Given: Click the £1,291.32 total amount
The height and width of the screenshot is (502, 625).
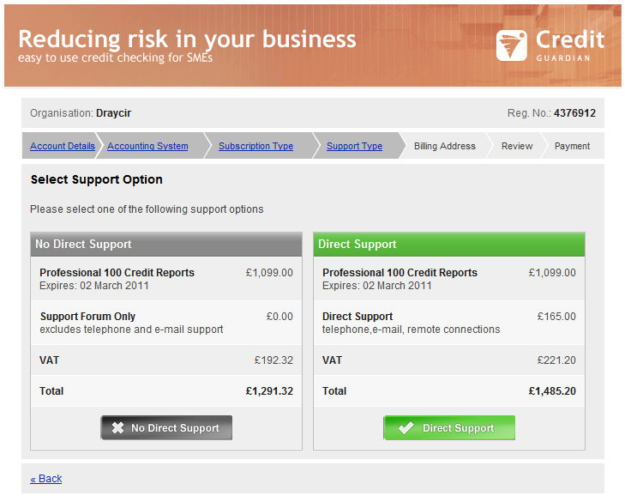Looking at the screenshot, I should coord(269,391).
